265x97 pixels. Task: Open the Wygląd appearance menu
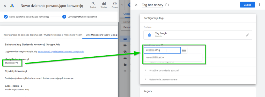104,5
